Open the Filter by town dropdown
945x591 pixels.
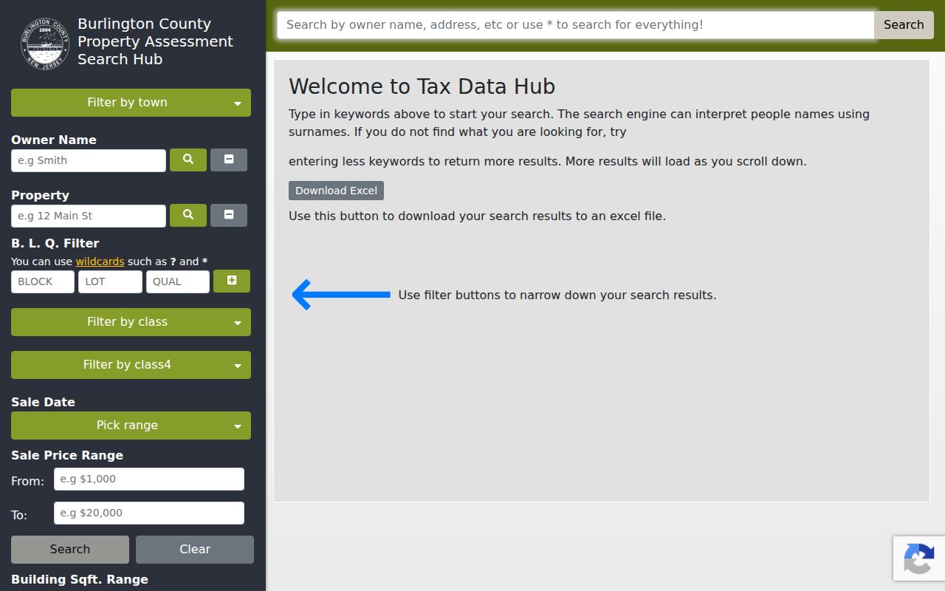(x=131, y=103)
